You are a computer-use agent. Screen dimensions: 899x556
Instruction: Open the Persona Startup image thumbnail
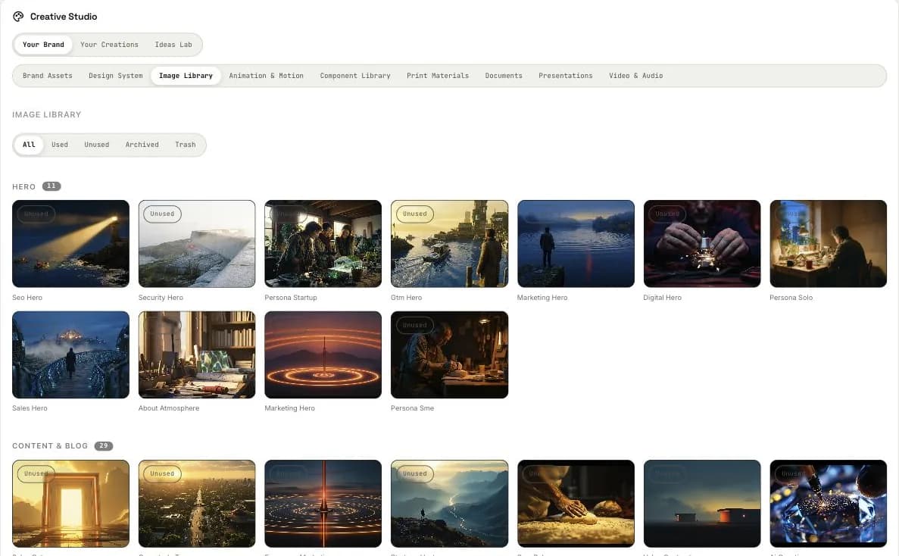pyautogui.click(x=323, y=244)
